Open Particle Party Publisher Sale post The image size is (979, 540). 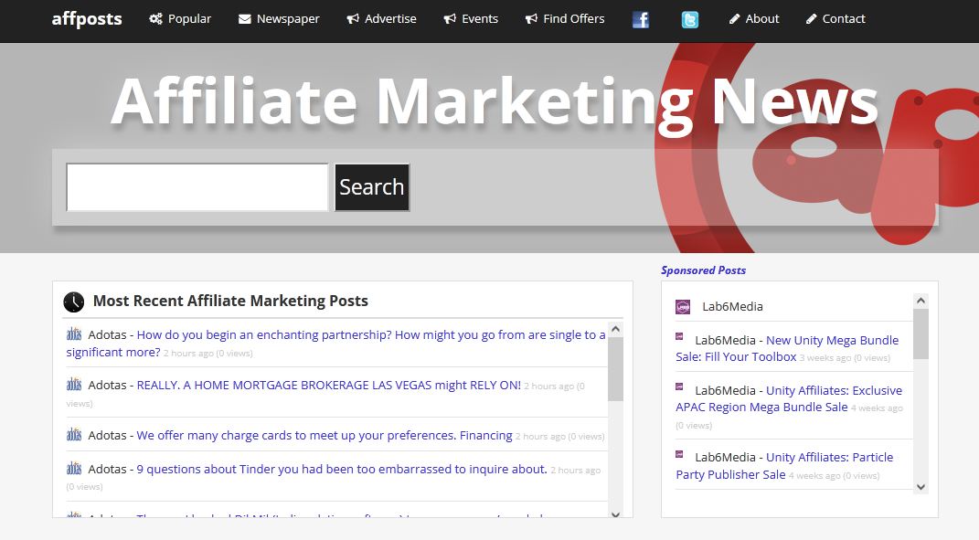point(785,466)
